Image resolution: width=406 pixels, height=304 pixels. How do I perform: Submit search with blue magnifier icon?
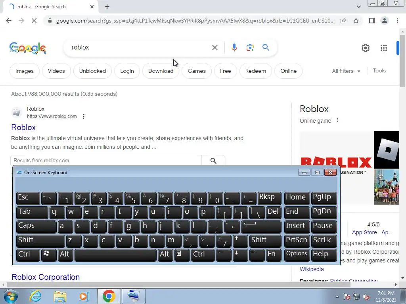[266, 47]
